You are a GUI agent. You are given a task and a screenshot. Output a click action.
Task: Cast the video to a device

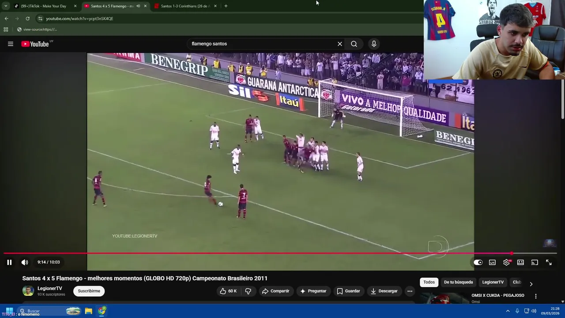click(535, 262)
